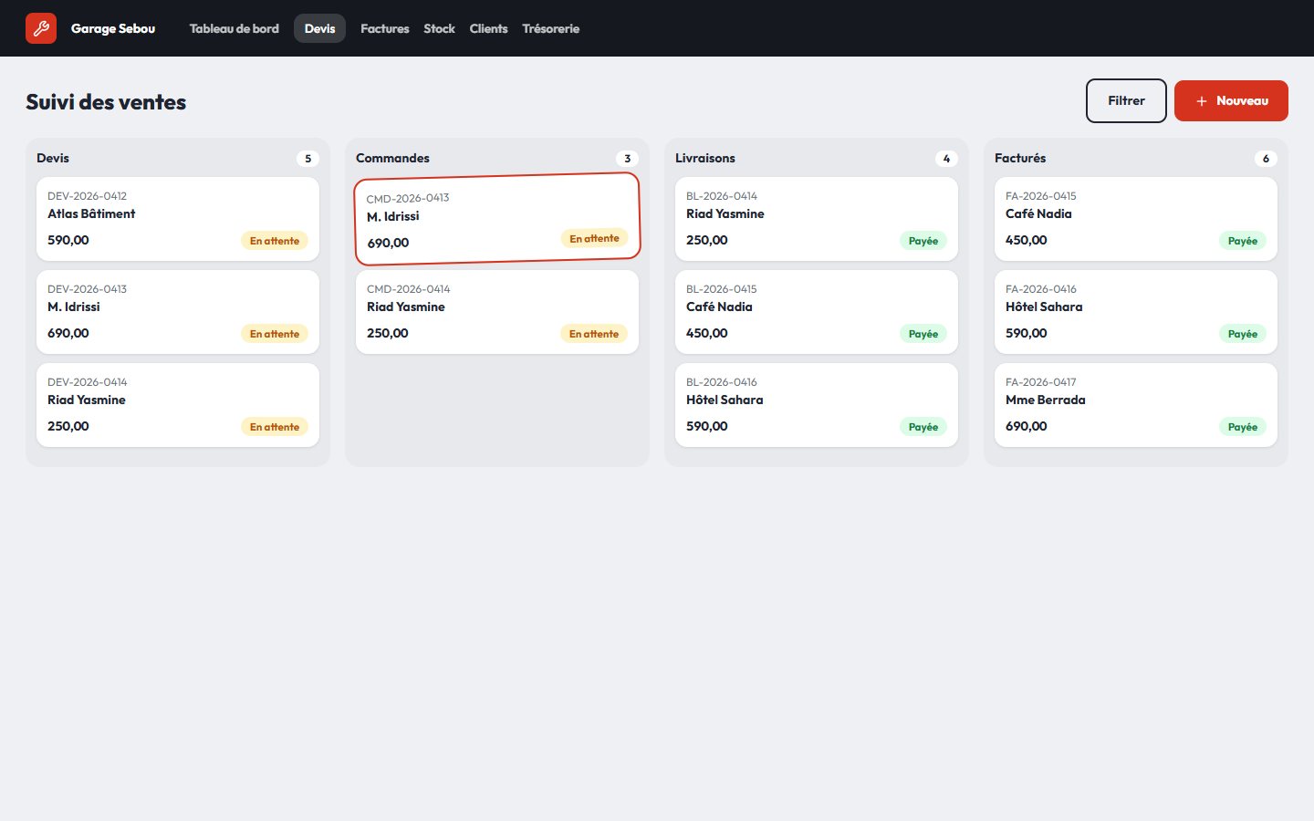Open the Tableau de bord tab
Viewport: 1314px width, 821px height.
pyautogui.click(x=235, y=28)
